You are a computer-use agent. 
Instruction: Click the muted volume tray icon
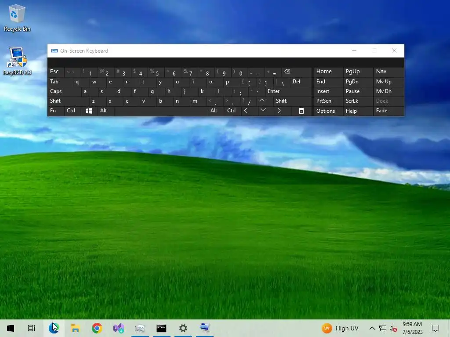[393, 328]
